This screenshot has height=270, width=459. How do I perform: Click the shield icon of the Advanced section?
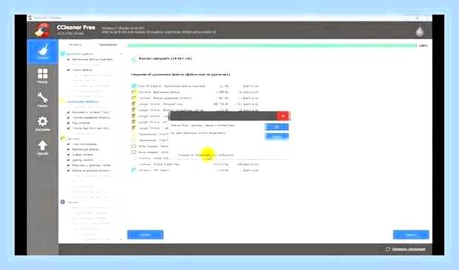click(x=63, y=202)
